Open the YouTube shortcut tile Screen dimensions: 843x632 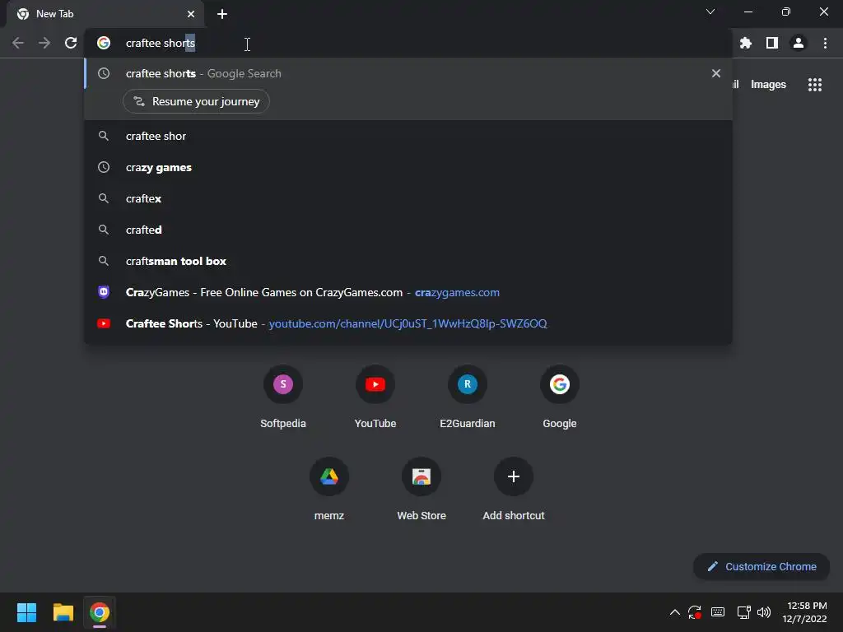[375, 397]
